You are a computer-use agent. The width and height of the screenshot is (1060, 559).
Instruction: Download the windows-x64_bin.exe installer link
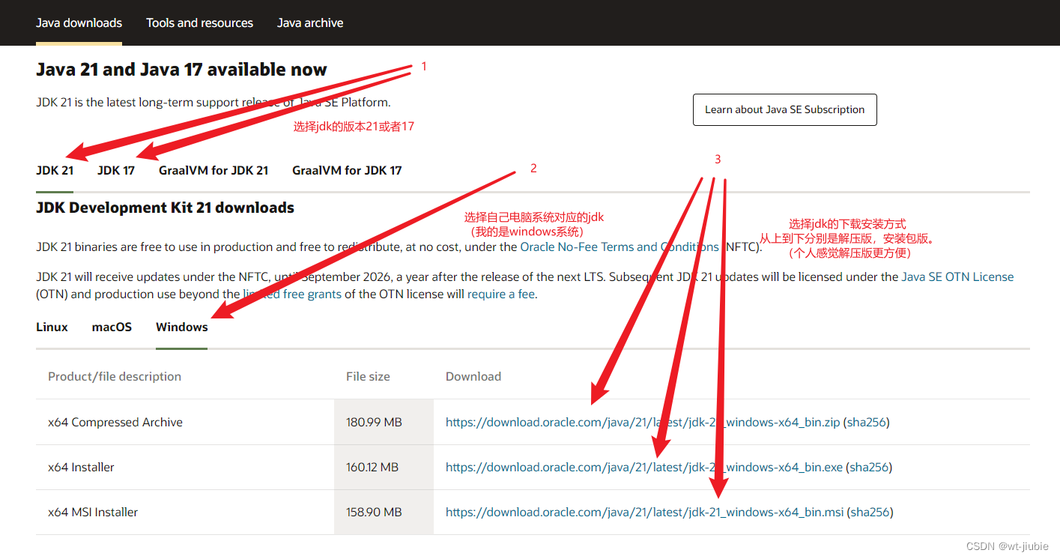click(644, 467)
